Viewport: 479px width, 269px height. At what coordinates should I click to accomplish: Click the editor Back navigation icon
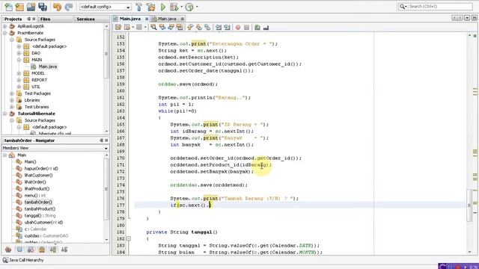[x=126, y=28]
